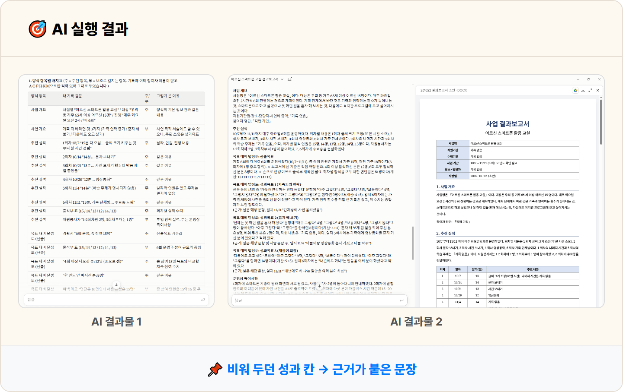This screenshot has width=623, height=392.
Task: Click the reply input field in AI 결과물 2
Action: click(319, 300)
